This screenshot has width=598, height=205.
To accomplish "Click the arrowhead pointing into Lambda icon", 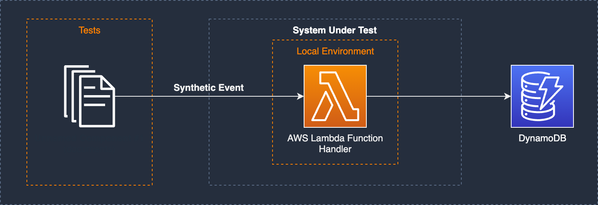I will coord(301,96).
